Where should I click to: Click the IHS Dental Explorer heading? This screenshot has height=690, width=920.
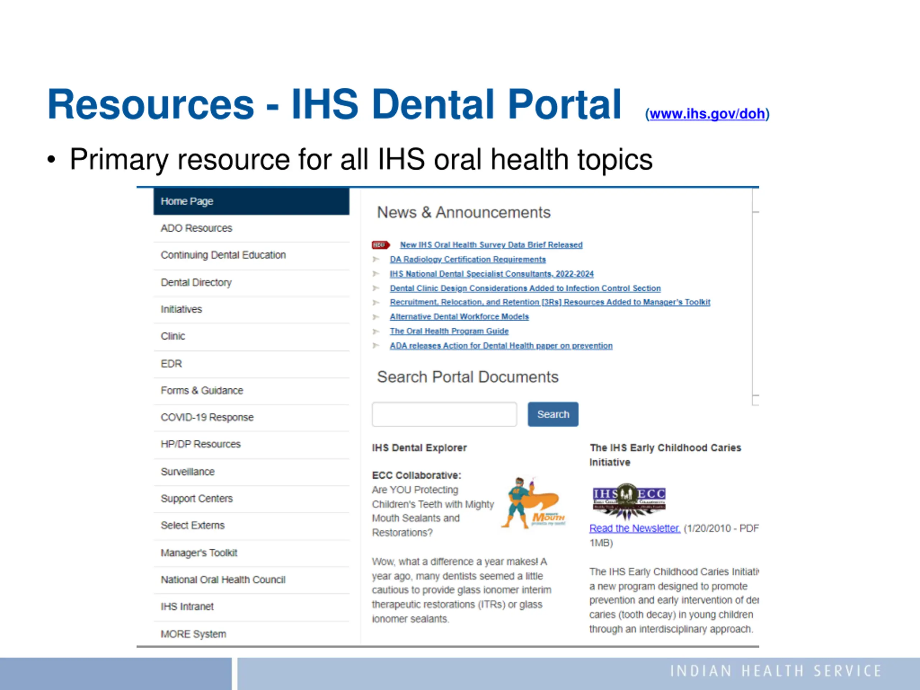pos(419,448)
